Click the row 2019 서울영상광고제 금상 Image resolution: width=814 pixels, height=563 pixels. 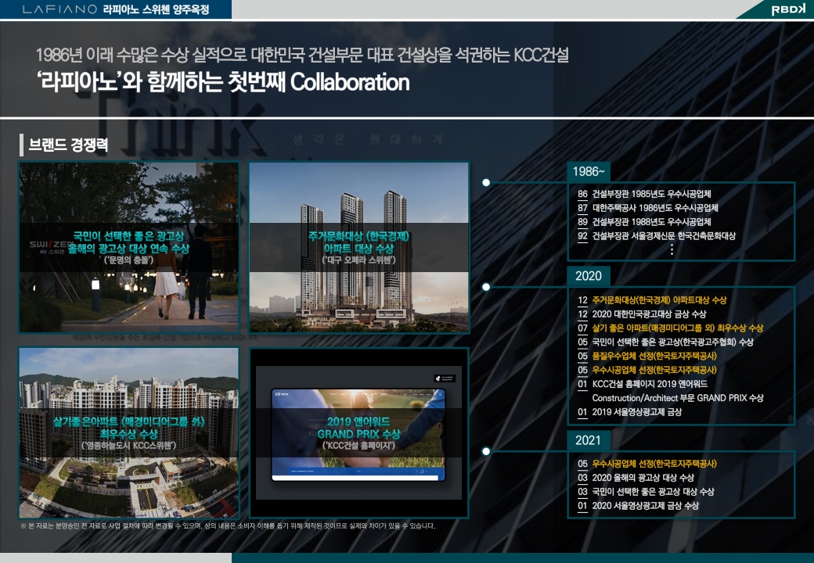[x=630, y=412]
